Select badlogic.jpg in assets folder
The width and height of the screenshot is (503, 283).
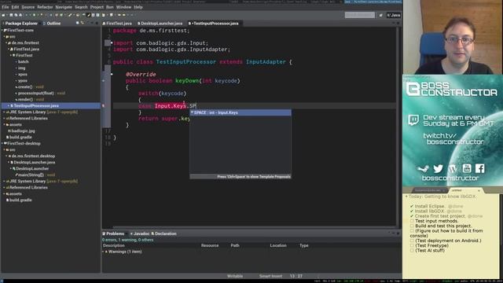tap(21, 131)
